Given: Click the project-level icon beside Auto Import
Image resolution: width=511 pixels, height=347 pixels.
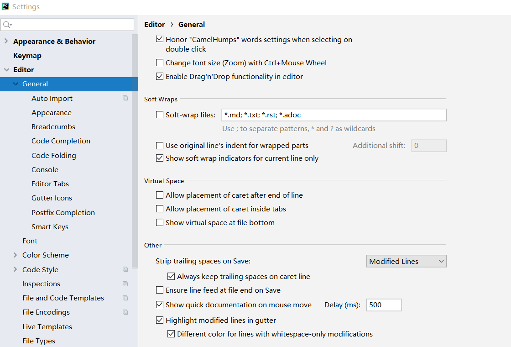Looking at the screenshot, I should pyautogui.click(x=125, y=98).
